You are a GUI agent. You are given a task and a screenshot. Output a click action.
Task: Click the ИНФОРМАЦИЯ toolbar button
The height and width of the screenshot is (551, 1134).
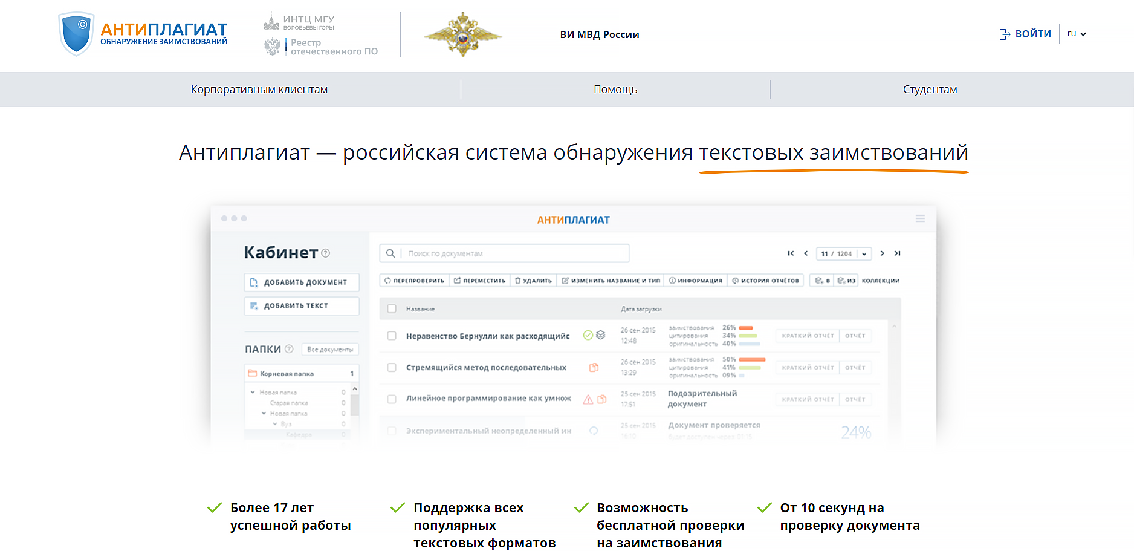pos(695,281)
